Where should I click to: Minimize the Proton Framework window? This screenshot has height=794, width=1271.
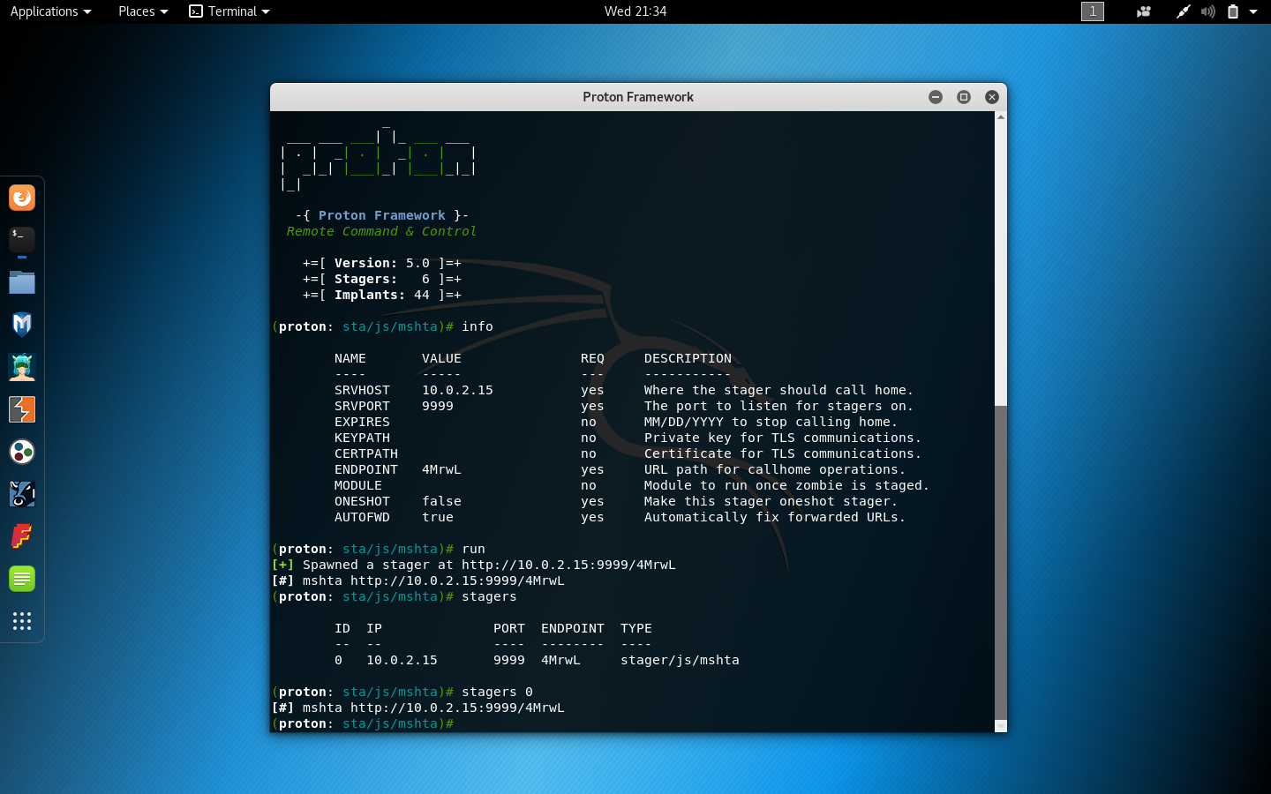click(x=936, y=97)
